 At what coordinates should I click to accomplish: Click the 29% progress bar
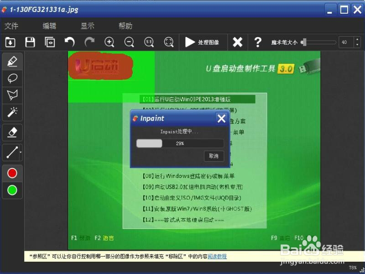click(x=180, y=143)
